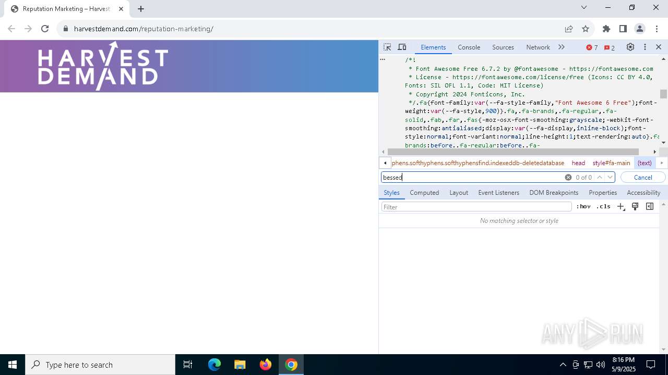Activate the inspect element picker icon
The image size is (668, 375).
[387, 47]
